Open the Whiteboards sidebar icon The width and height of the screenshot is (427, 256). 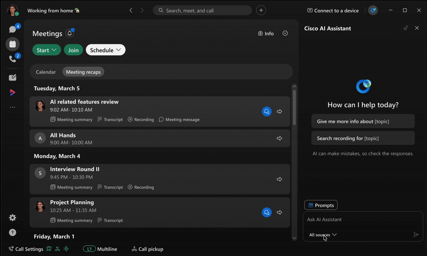point(12,78)
